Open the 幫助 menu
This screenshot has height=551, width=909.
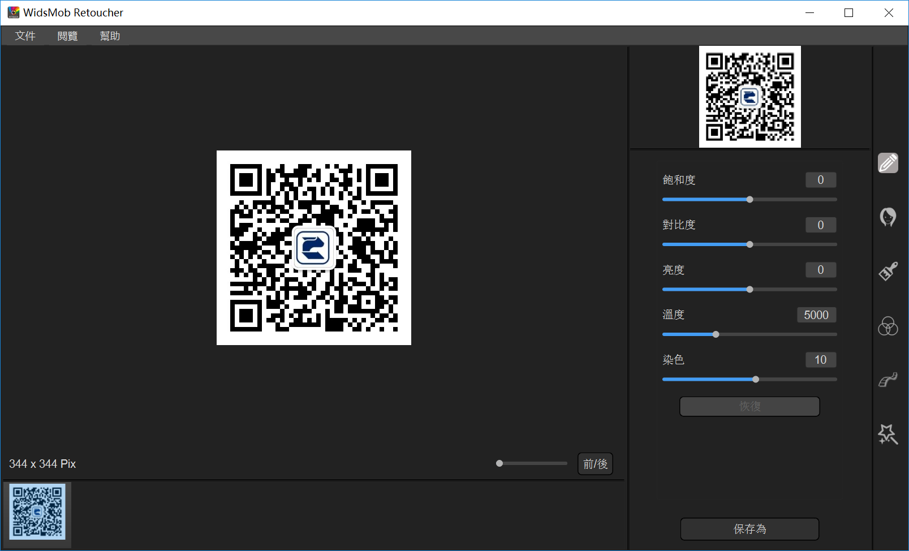[110, 36]
